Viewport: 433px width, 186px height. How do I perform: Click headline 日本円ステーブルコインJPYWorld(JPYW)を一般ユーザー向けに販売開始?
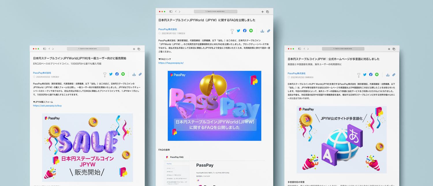coord(80,58)
